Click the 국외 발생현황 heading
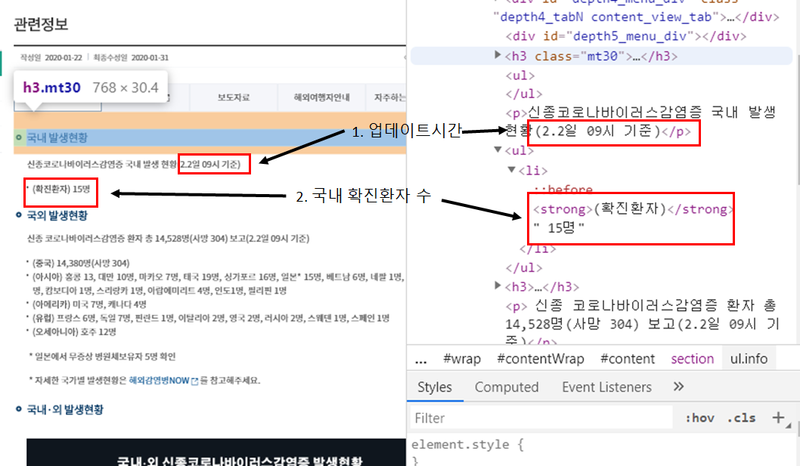Image resolution: width=800 pixels, height=466 pixels. tap(57, 215)
